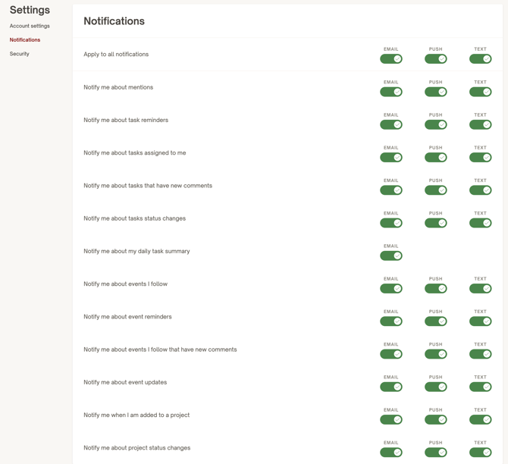508x464 pixels.
Task: Toggle email when added to a project
Action: point(391,419)
